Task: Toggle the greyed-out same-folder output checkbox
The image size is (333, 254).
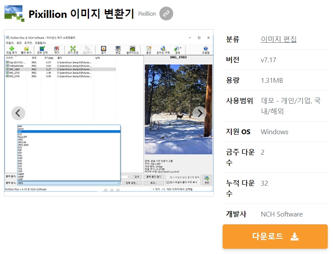Action: click(x=168, y=177)
